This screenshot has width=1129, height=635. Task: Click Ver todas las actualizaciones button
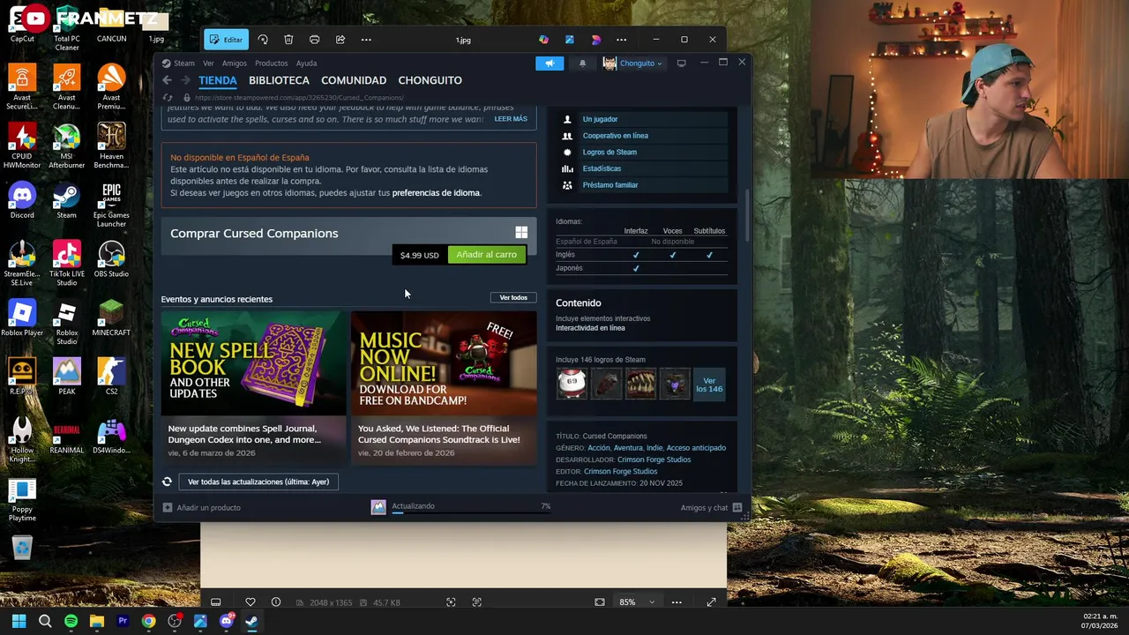point(258,482)
